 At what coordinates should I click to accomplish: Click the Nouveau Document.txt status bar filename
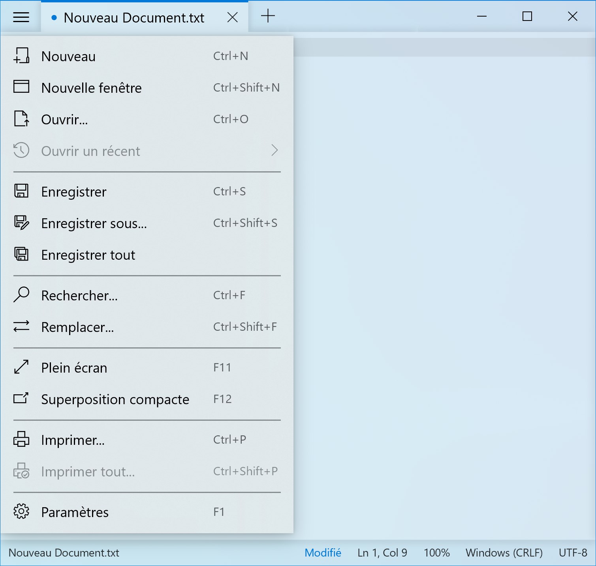[64, 553]
